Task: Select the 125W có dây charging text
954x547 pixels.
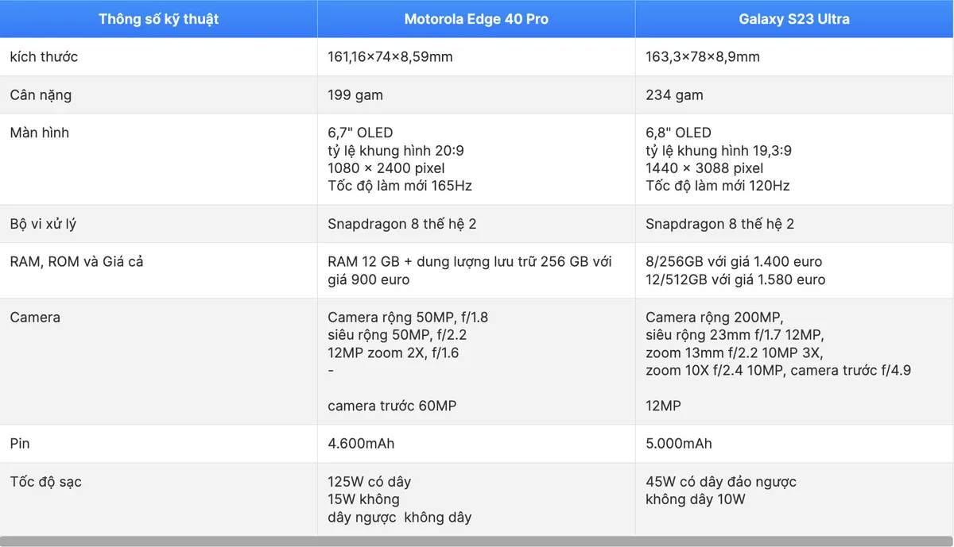Action: [x=370, y=482]
